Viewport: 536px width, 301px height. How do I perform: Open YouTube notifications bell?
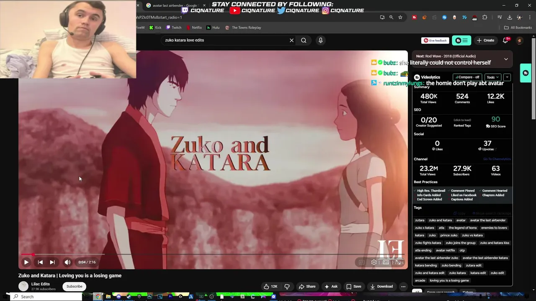pyautogui.click(x=505, y=41)
